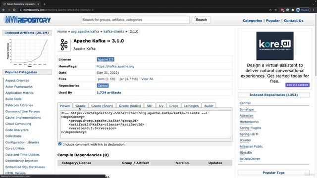Click the Apache 2.0 license badge
Screen dimensions: 317x178
[106, 59]
